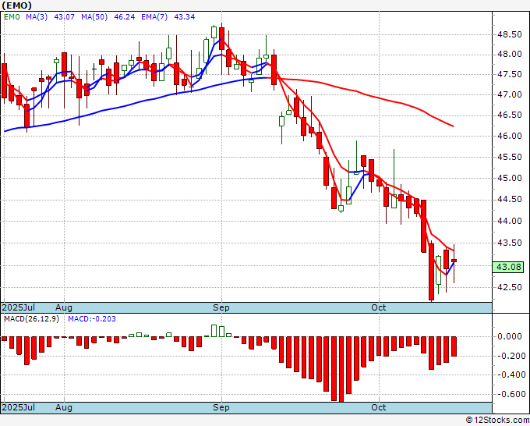Select the MA(50) legend label

(x=94, y=17)
